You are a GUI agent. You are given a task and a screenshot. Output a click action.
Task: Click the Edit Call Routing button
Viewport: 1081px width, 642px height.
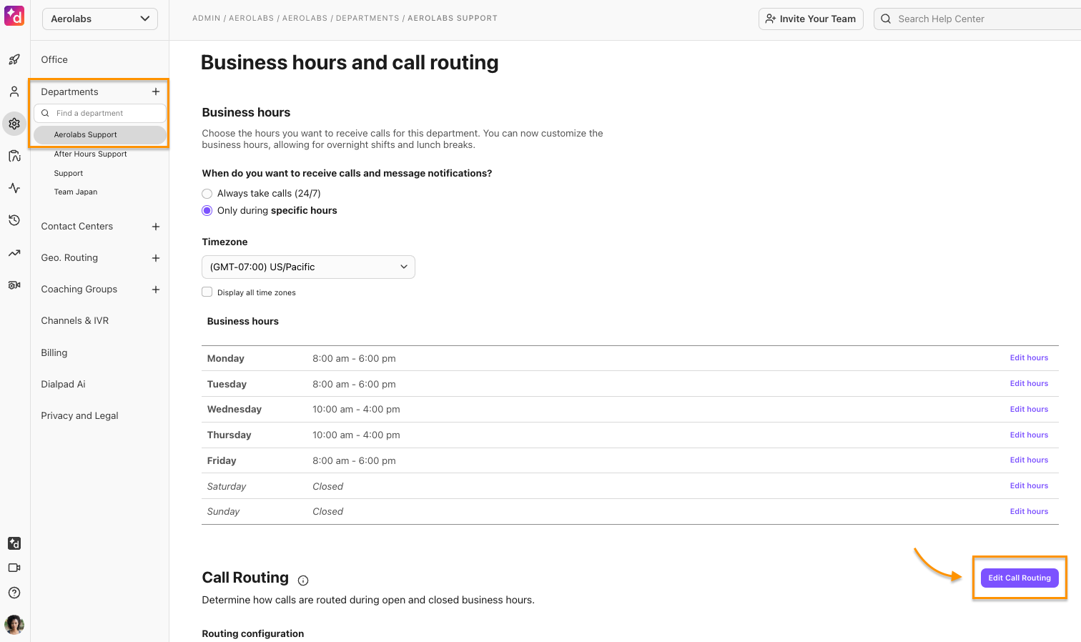coord(1020,578)
